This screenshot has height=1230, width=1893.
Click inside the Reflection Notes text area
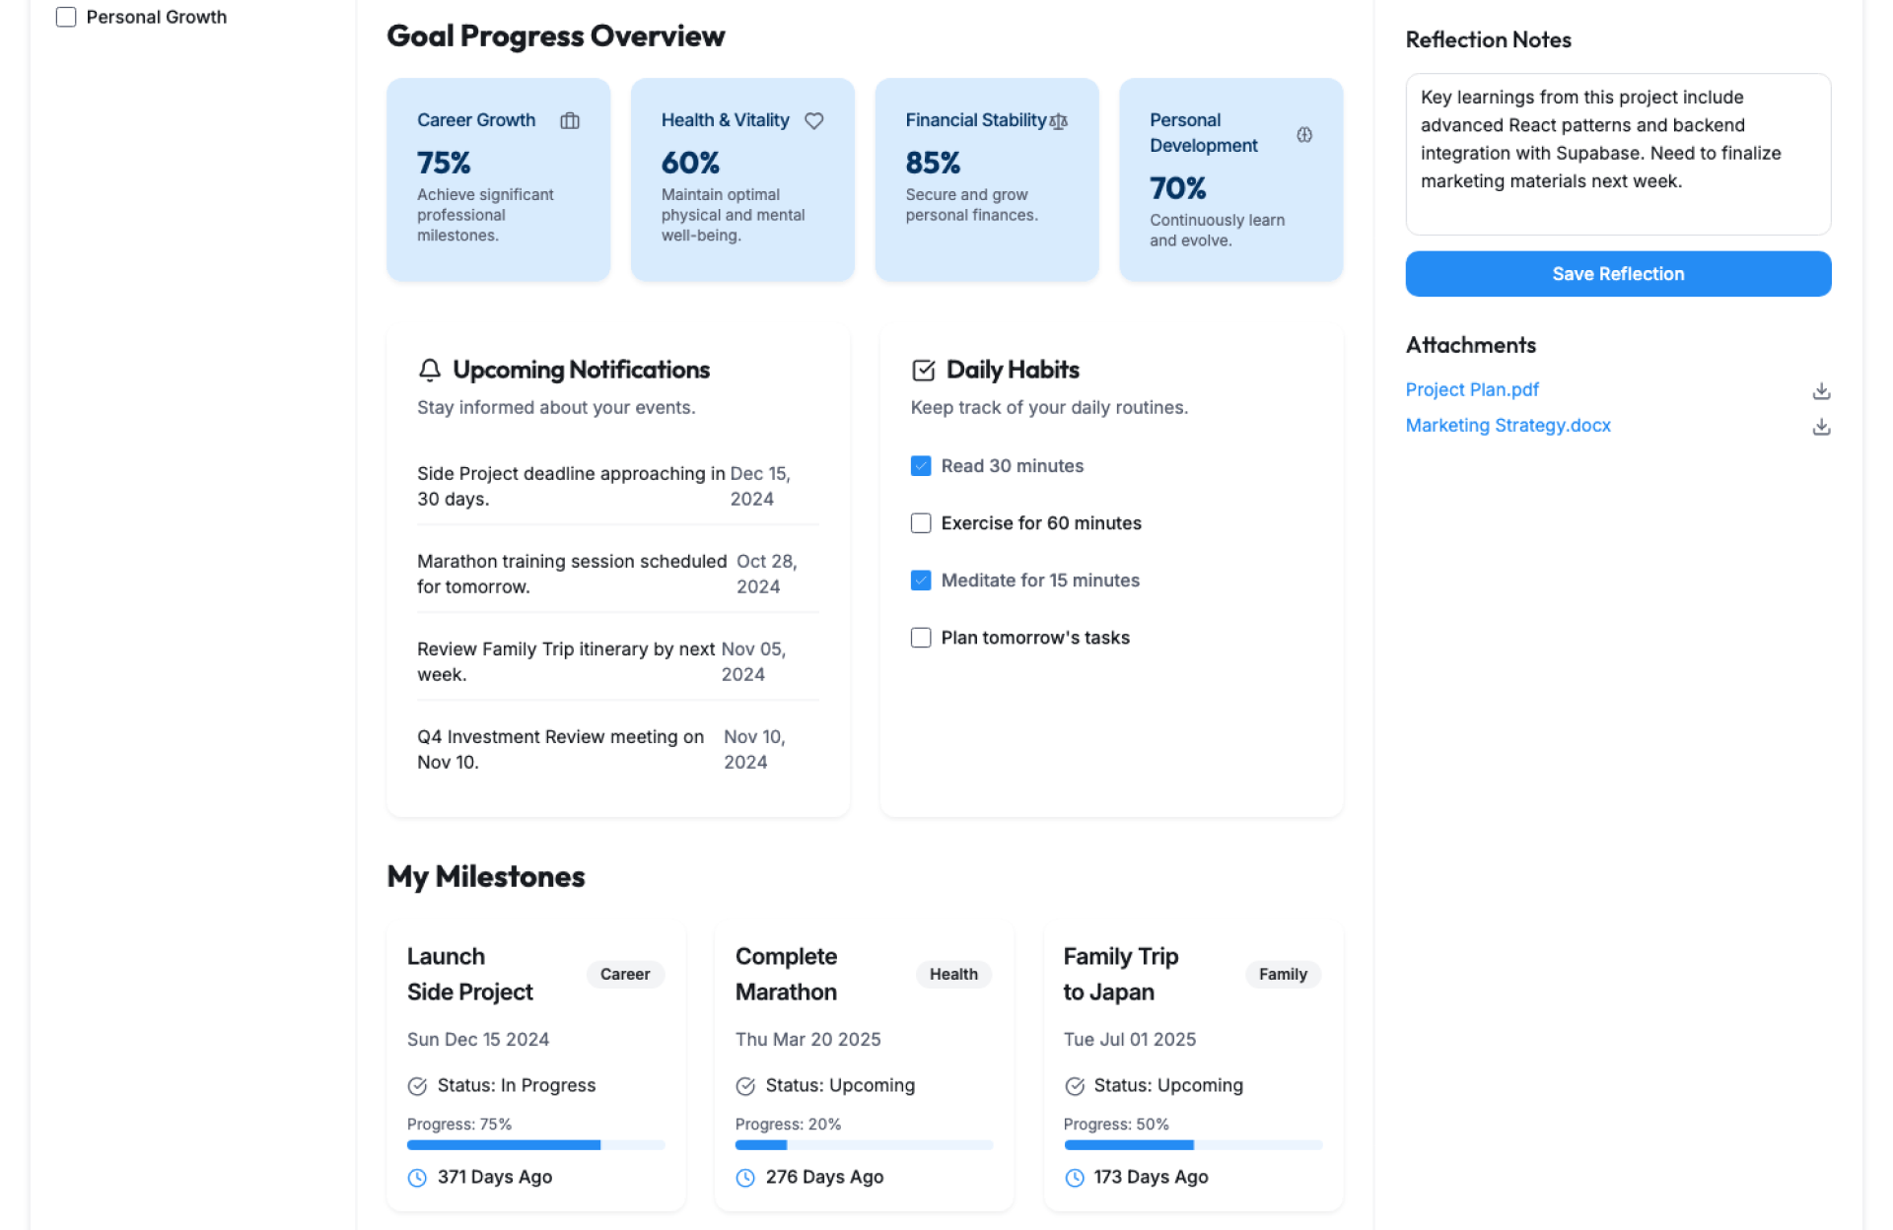pyautogui.click(x=1617, y=154)
